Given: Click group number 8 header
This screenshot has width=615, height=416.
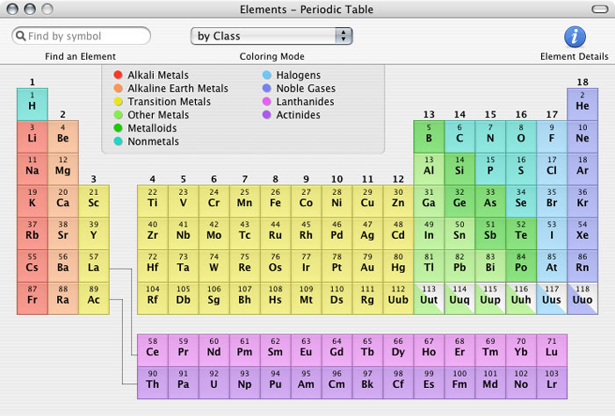Looking at the screenshot, I should (275, 179).
